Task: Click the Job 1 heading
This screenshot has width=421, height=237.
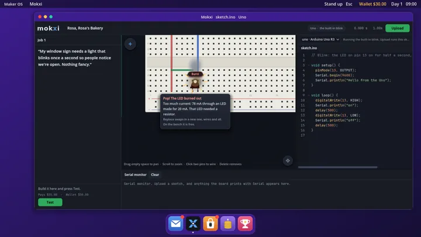Action: (42, 40)
